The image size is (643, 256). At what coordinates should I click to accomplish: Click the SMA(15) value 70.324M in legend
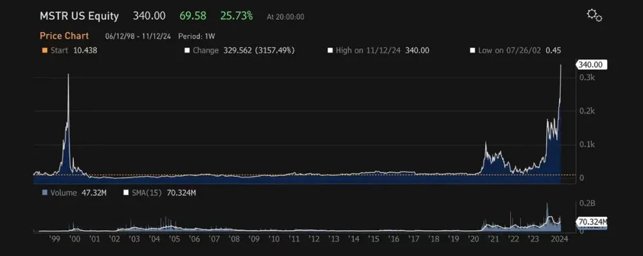[181, 192]
